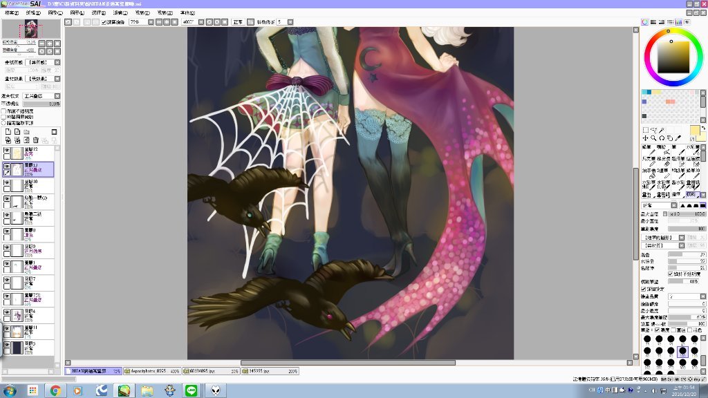The width and height of the screenshot is (708, 398).
Task: Hide layer 10 using its eye icon
Action: coord(7,183)
